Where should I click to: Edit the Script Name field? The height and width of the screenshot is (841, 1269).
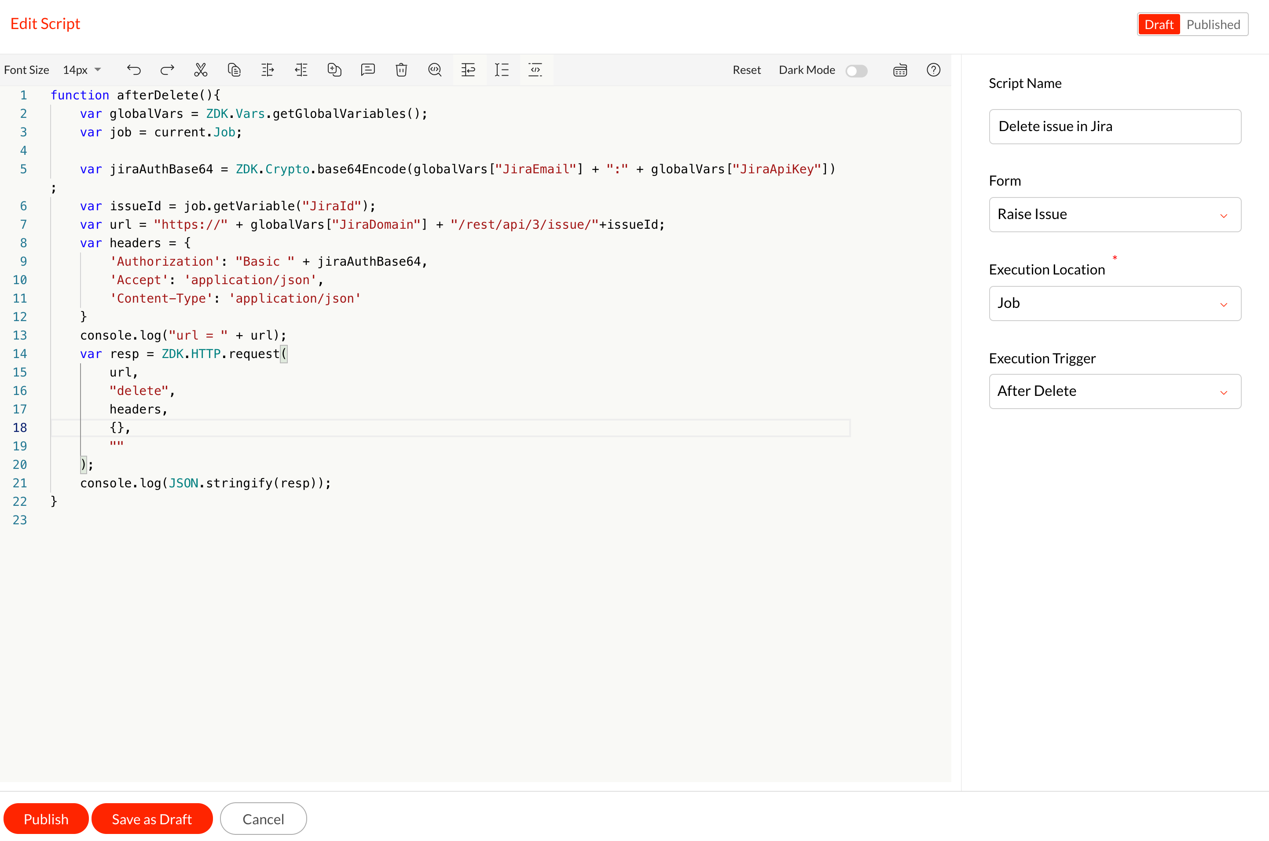pyautogui.click(x=1115, y=127)
